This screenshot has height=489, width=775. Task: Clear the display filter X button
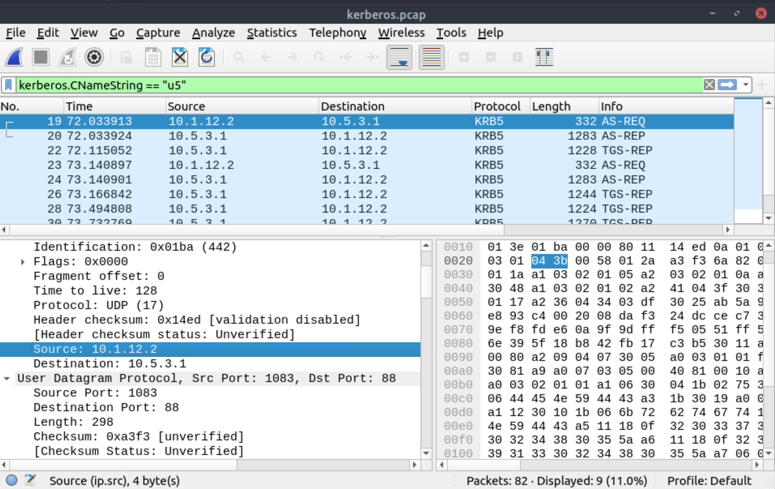pos(709,85)
